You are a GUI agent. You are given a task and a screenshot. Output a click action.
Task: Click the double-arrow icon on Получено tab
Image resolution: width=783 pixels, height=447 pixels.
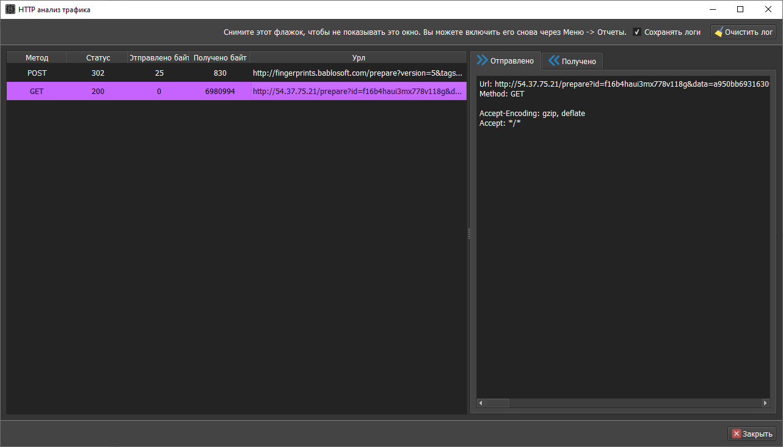(x=554, y=60)
